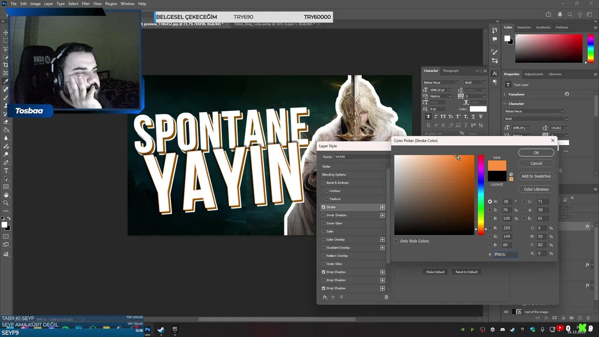Viewport: 599px width, 337px height.
Task: Expand the Transform section in Properties
Action: pyautogui.click(x=505, y=94)
